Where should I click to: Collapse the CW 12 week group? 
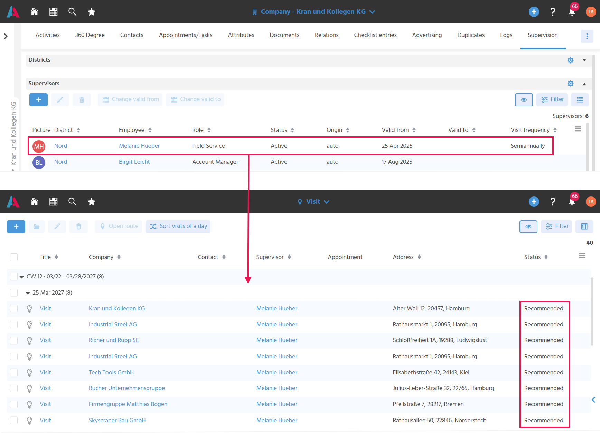22,277
